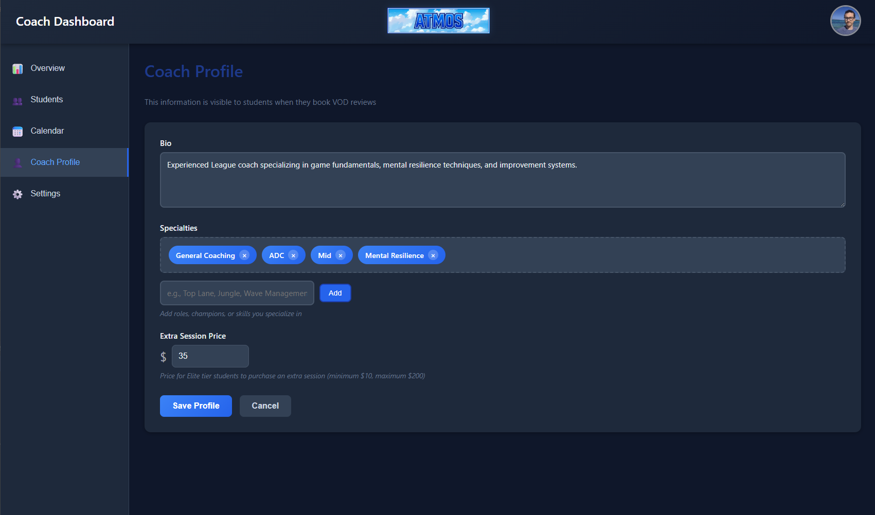The width and height of the screenshot is (875, 515).
Task: Focus the Bio text area
Action: [x=502, y=180]
